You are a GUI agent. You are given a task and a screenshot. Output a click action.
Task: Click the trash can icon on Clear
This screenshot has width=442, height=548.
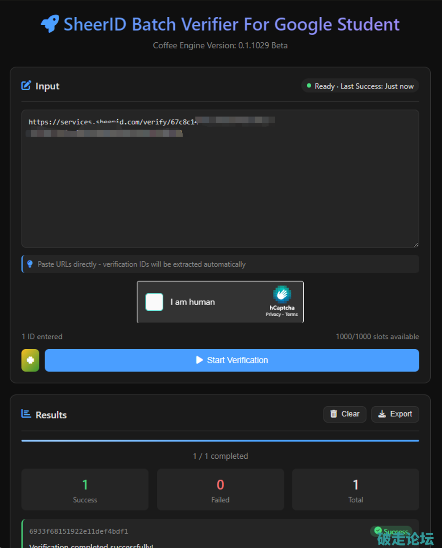point(333,414)
